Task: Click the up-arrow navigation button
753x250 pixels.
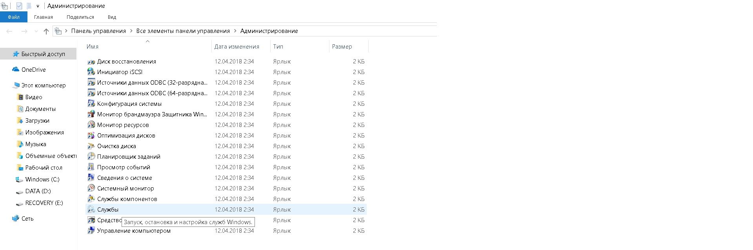Action: pos(46,31)
